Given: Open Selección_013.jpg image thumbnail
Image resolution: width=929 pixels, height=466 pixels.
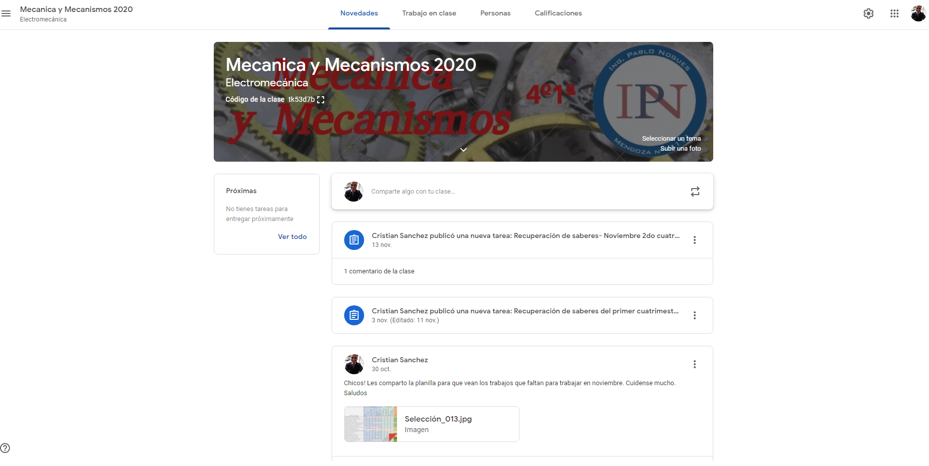Looking at the screenshot, I should tap(371, 424).
